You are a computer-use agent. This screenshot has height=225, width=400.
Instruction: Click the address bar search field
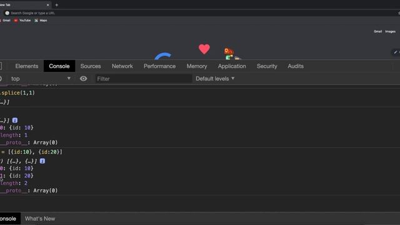point(199,13)
